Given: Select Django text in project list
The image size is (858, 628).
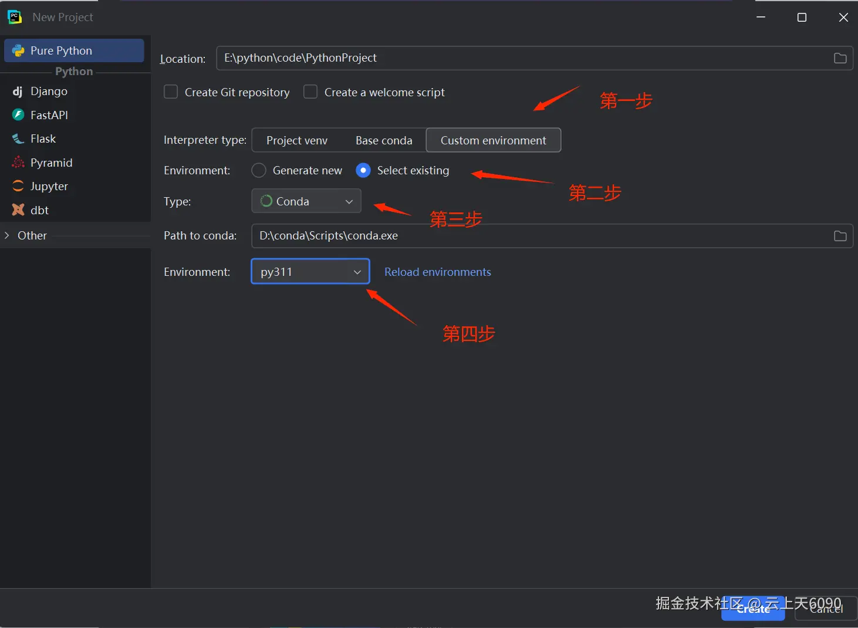Looking at the screenshot, I should [x=49, y=92].
